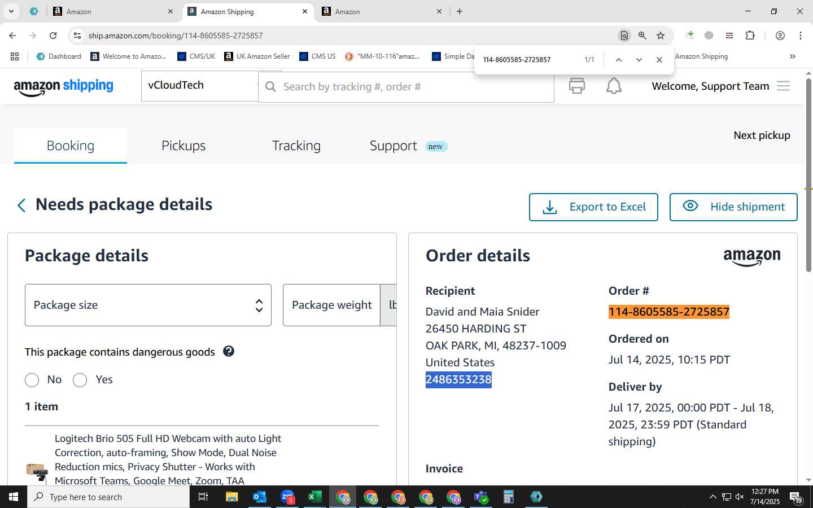Go back using the Needs package details chevron
The image size is (813, 508).
coord(21,205)
